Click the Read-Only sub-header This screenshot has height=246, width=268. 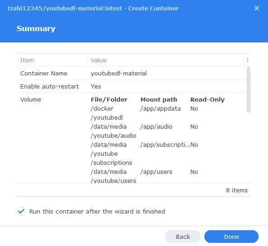[208, 99]
